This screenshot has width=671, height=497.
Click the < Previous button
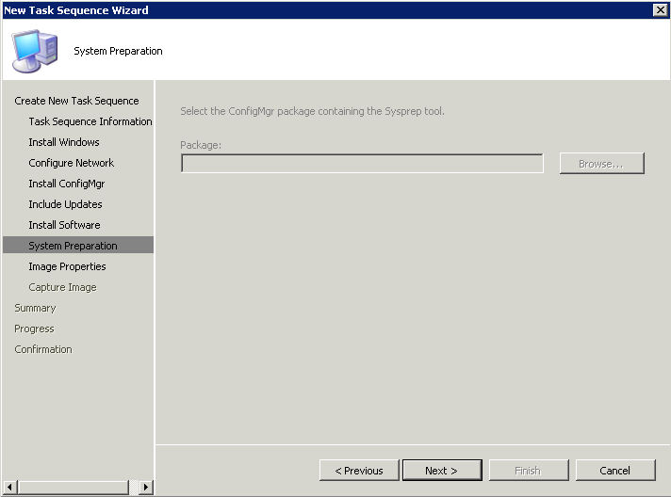(359, 471)
